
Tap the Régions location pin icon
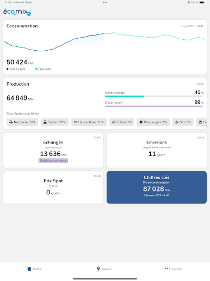coord(98,269)
